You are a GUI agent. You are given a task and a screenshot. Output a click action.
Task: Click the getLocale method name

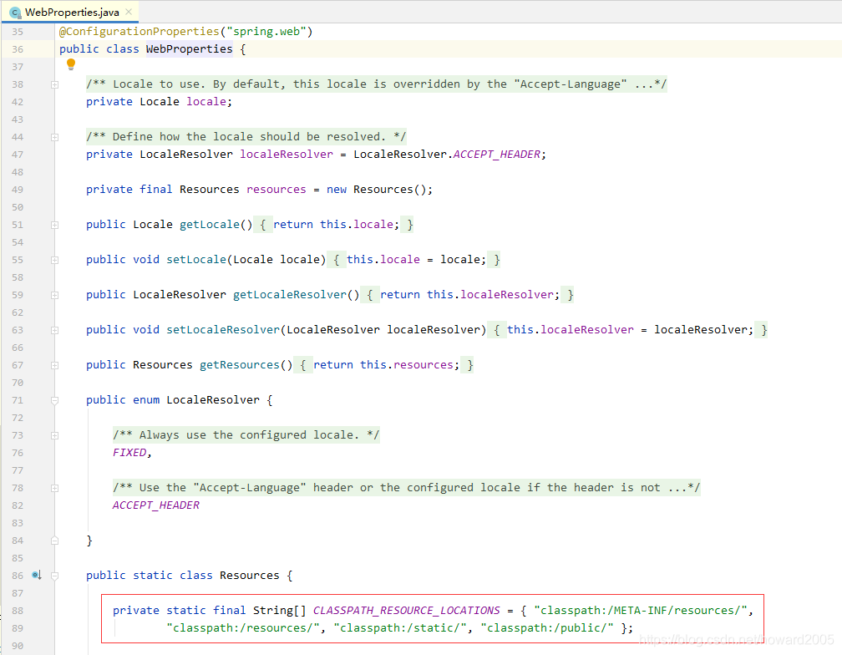pos(210,225)
